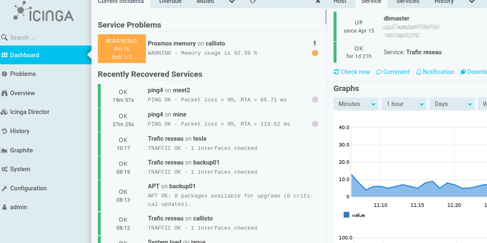Click the orange pie chart for Proxmox memory
Screen dimensions: 487x243
315,53
